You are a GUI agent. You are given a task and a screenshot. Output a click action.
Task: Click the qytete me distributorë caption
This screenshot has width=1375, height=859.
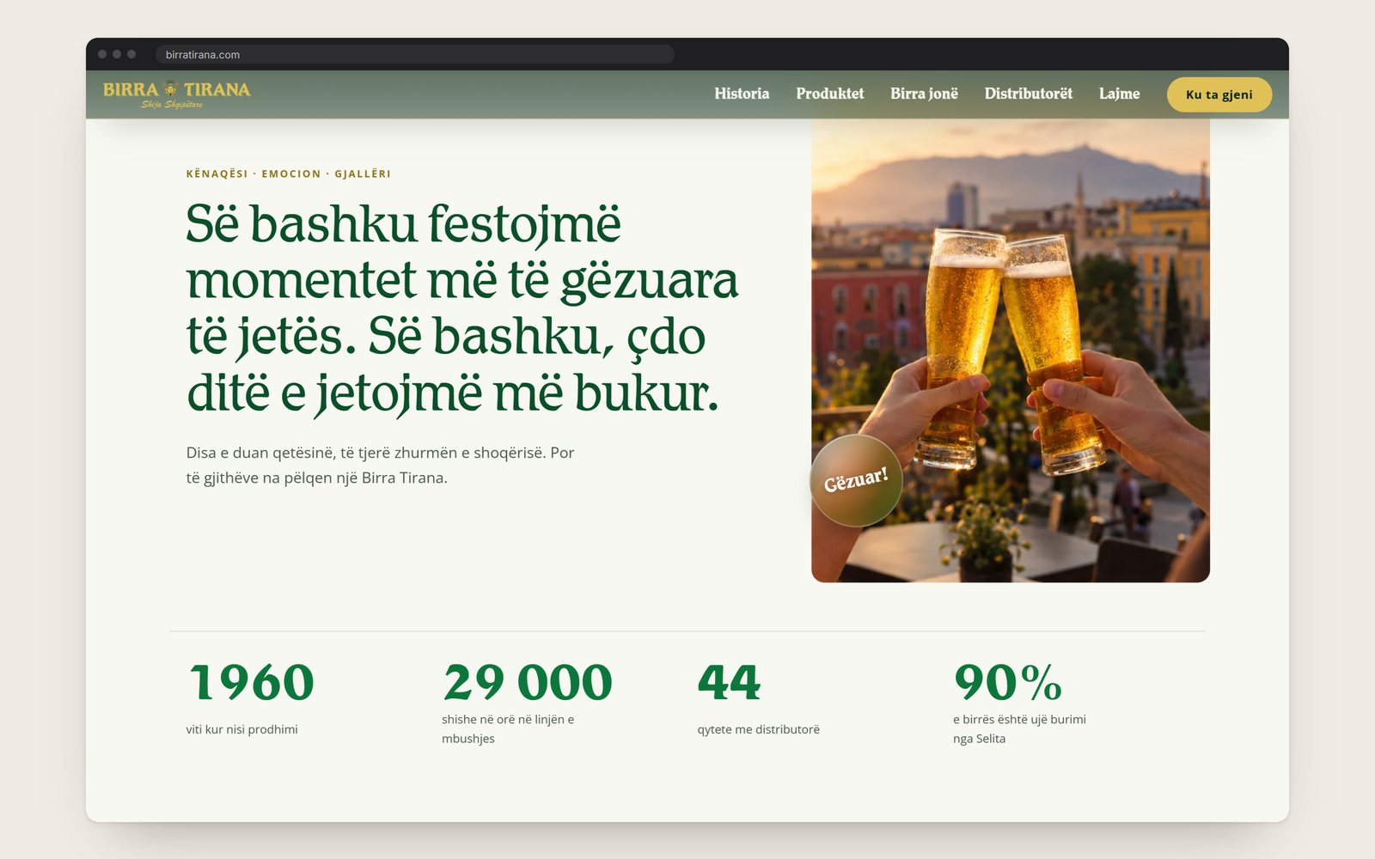click(x=758, y=729)
